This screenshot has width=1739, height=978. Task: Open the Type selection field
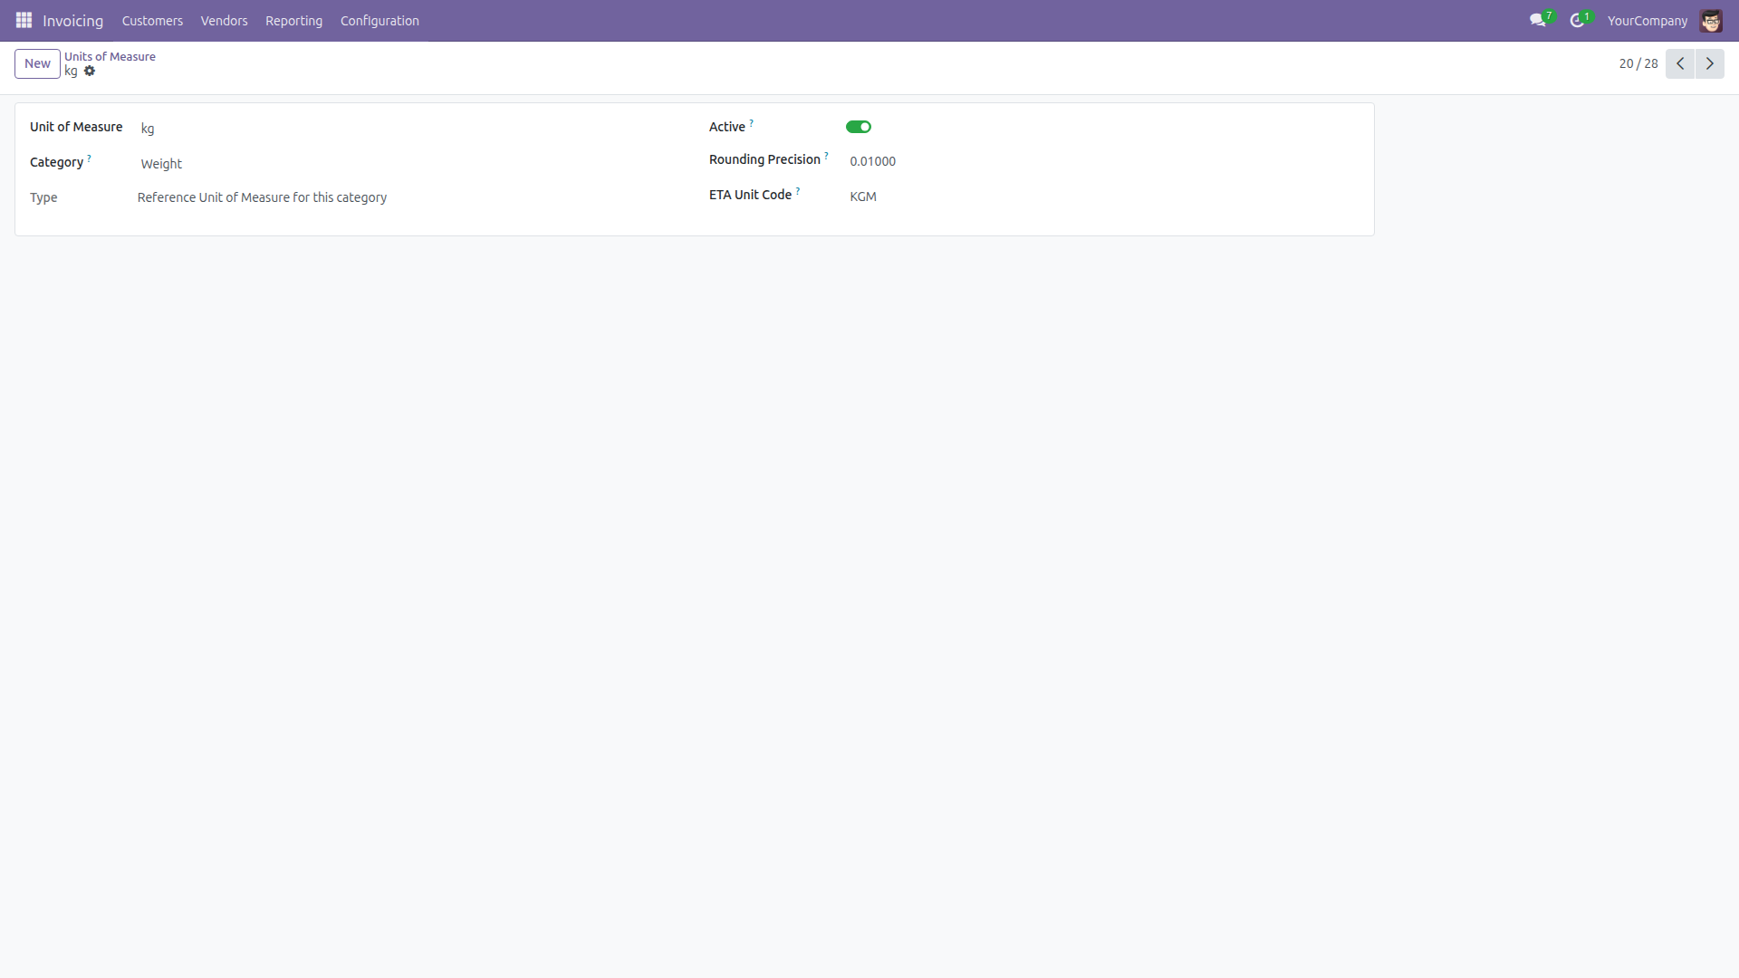pyautogui.click(x=408, y=197)
